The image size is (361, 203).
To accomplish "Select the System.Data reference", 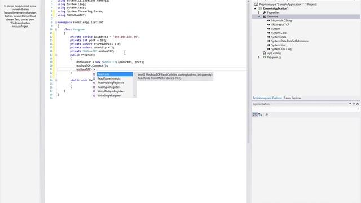I will 279,37.
